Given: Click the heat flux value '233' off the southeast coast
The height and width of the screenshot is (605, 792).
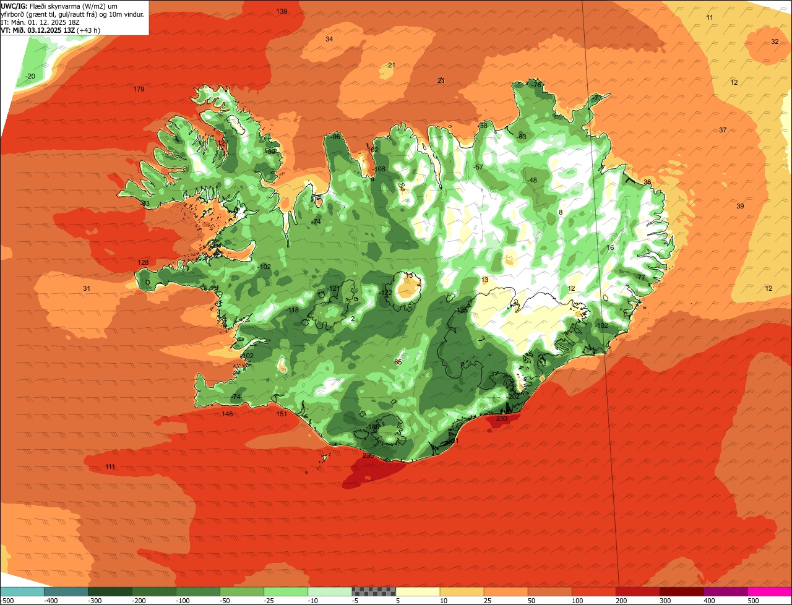Looking at the screenshot, I should tap(502, 419).
